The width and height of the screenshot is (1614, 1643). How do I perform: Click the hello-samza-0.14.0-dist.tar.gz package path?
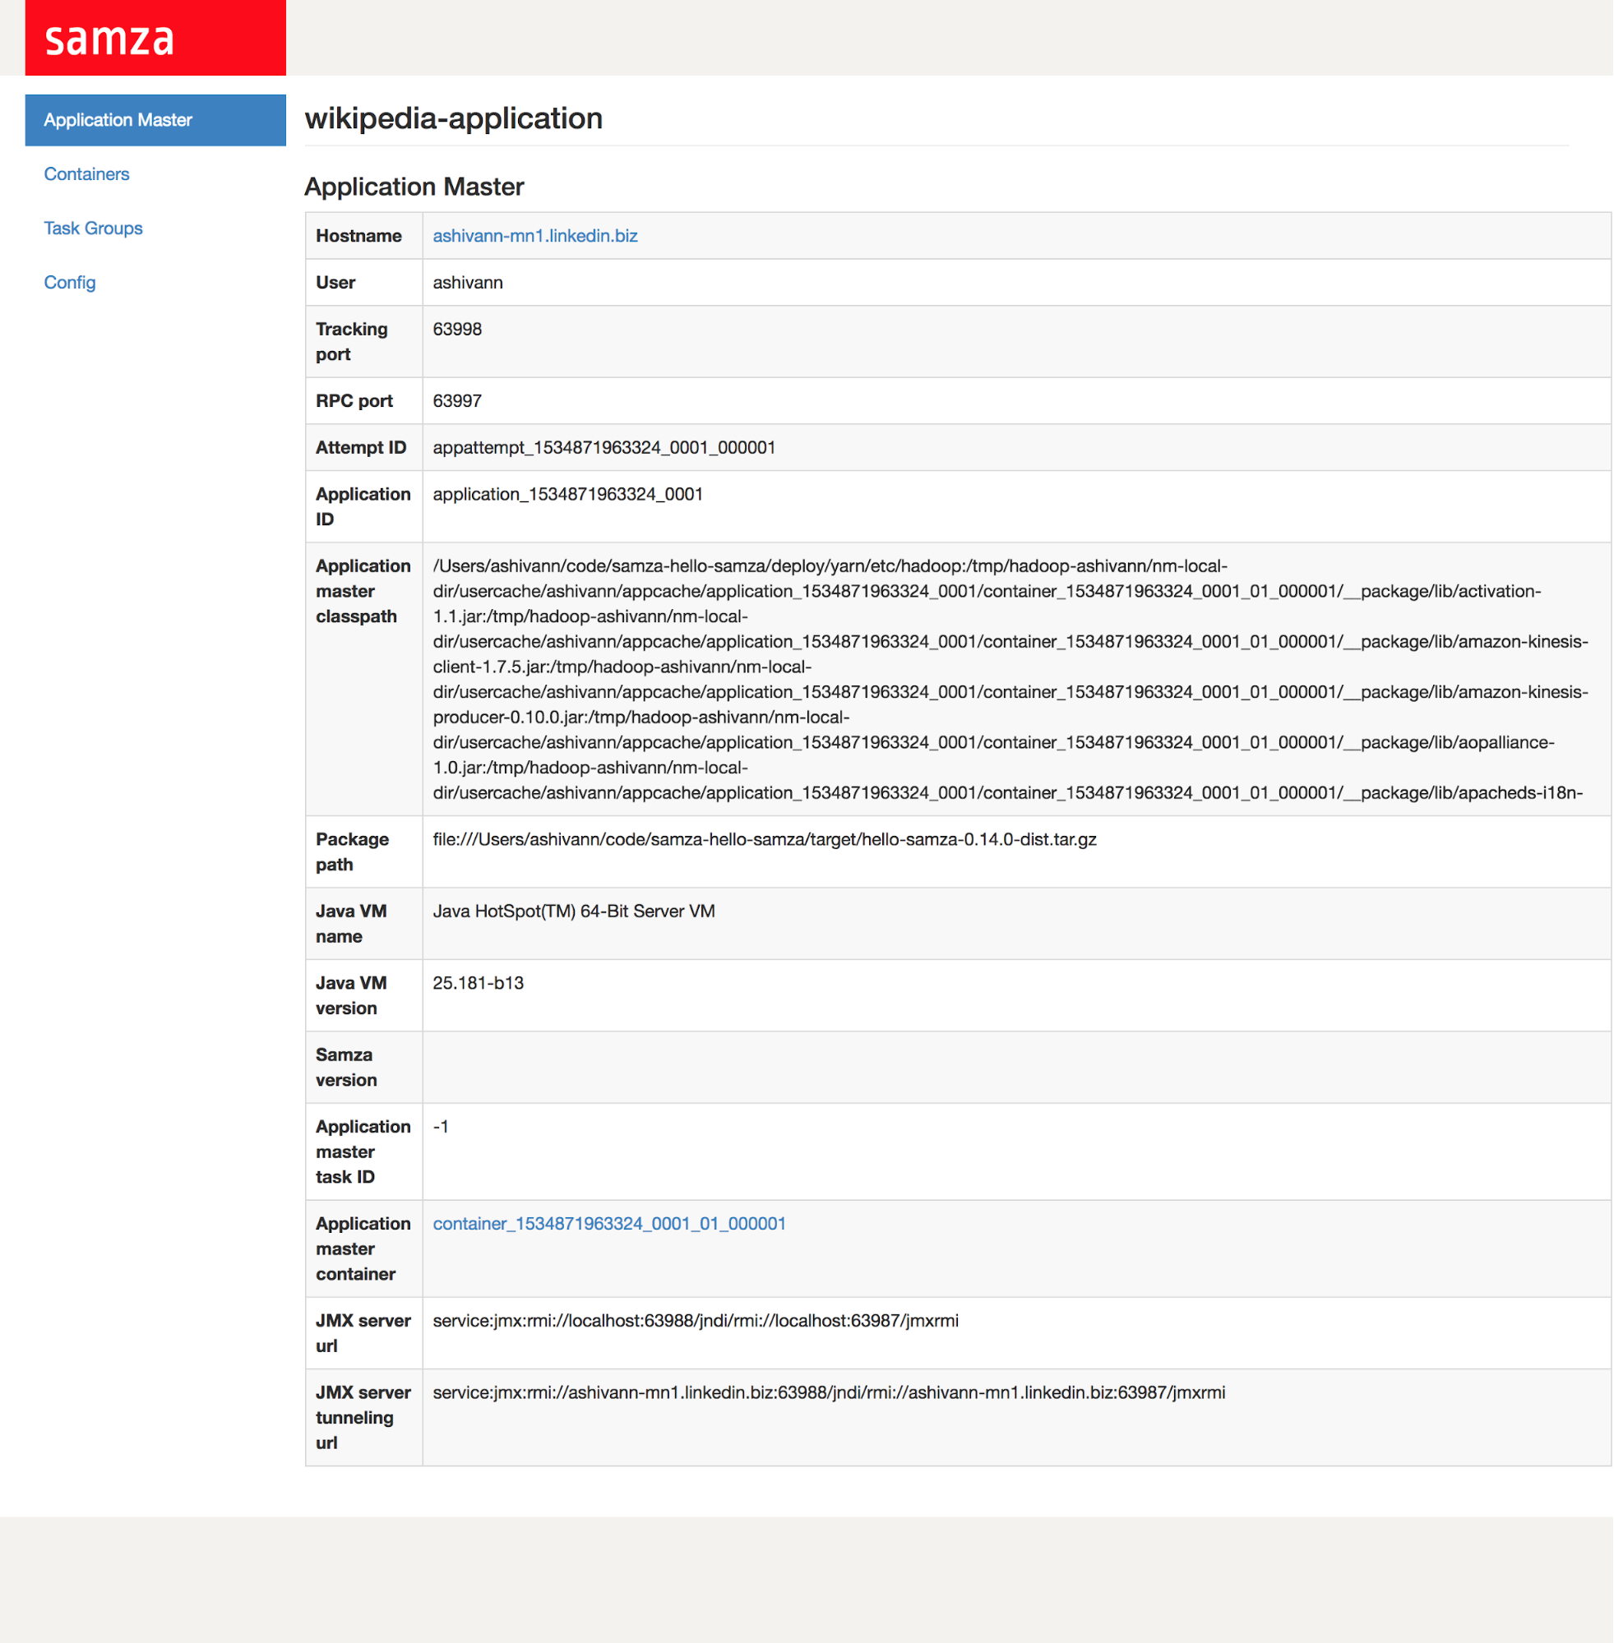point(764,840)
